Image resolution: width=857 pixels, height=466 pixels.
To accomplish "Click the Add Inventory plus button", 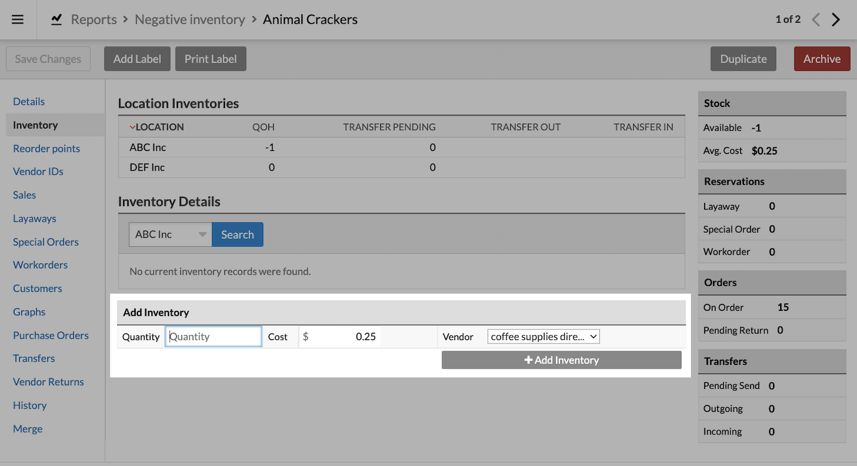I will pyautogui.click(x=561, y=360).
